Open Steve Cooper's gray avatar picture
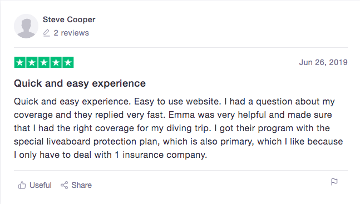 tap(26, 26)
